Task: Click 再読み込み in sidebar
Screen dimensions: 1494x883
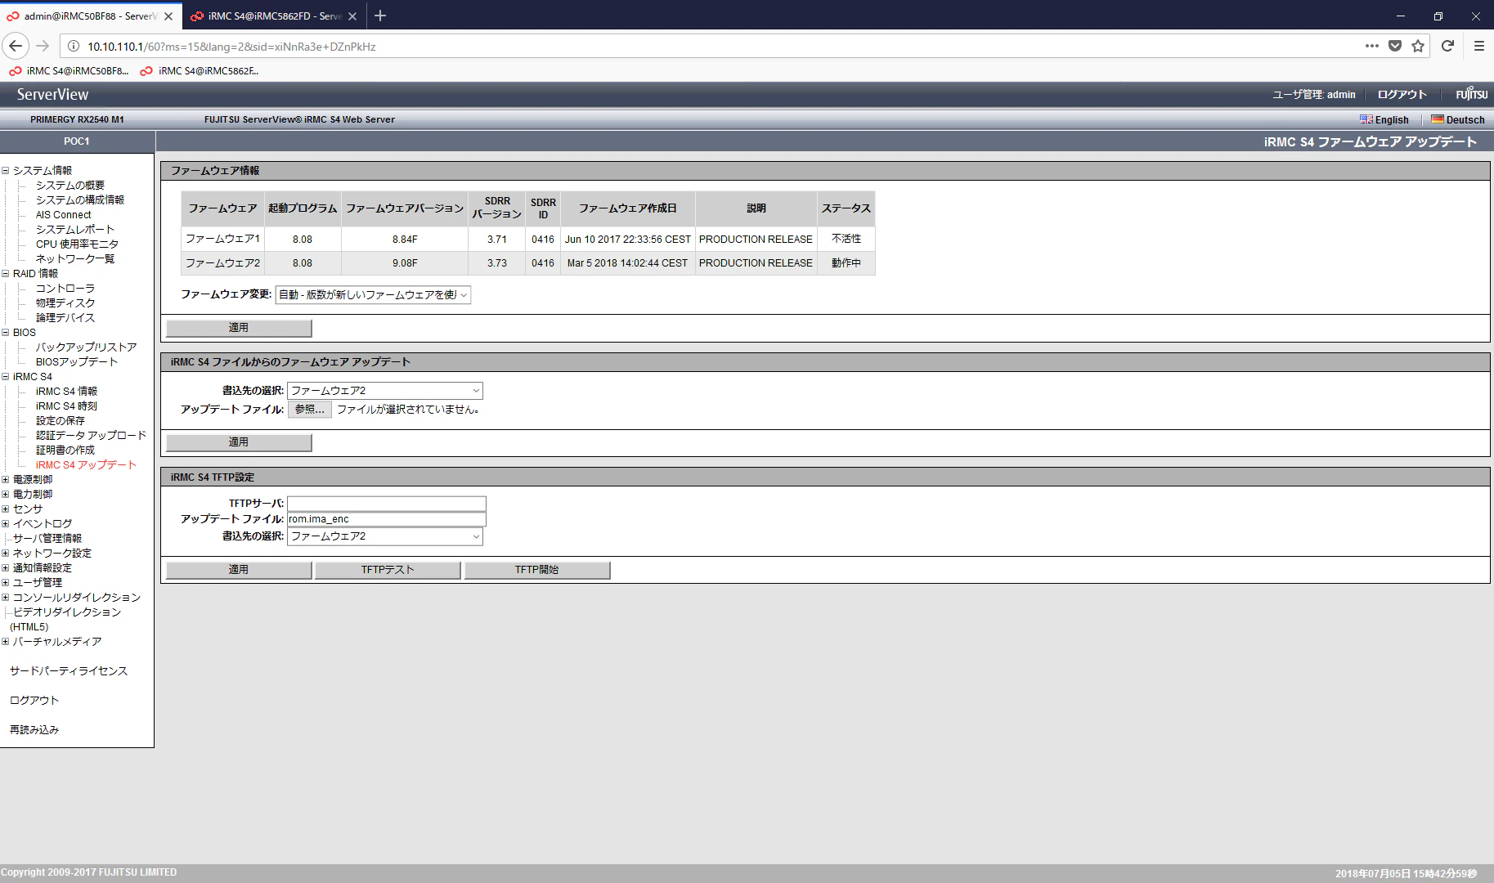Action: coord(34,730)
